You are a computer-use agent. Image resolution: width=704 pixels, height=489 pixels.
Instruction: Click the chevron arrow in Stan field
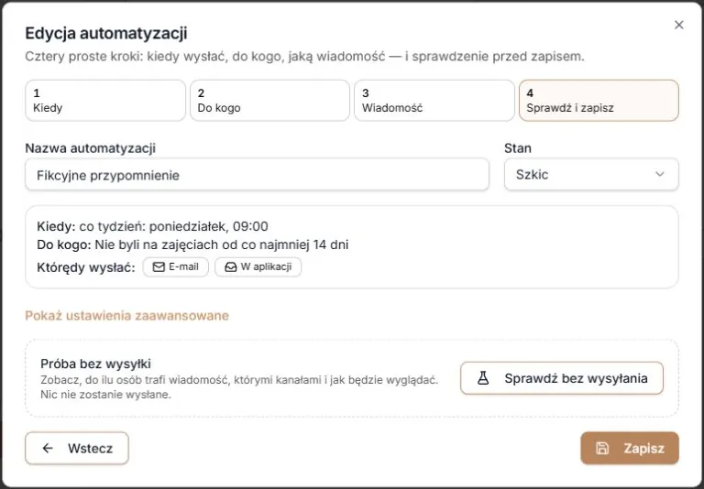point(660,174)
